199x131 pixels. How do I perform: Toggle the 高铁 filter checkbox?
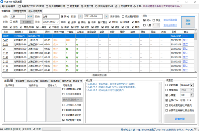point(79,22)
